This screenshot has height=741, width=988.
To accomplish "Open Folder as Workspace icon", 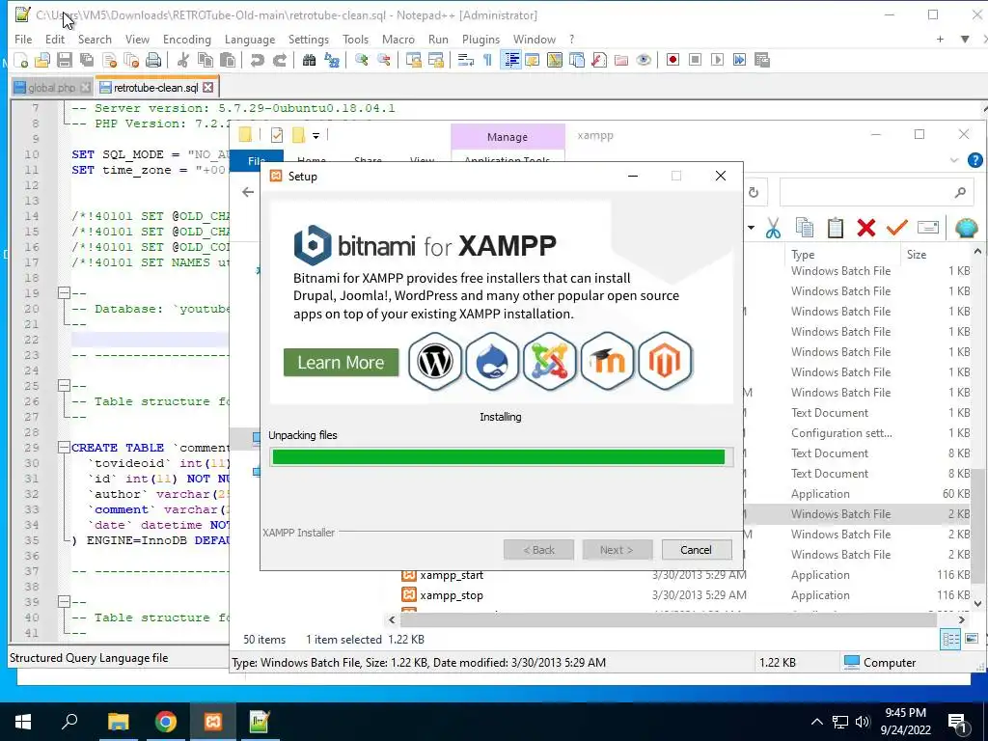I will [621, 60].
